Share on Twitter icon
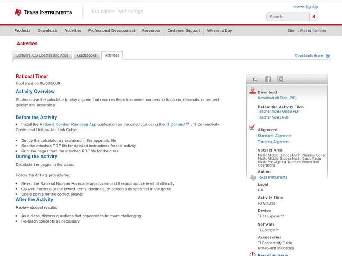Image resolution: width=342 pixels, height=256 pixels. point(280,79)
